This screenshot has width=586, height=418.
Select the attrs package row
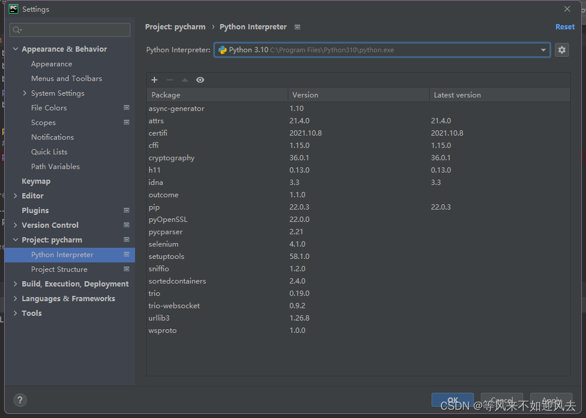click(x=358, y=121)
